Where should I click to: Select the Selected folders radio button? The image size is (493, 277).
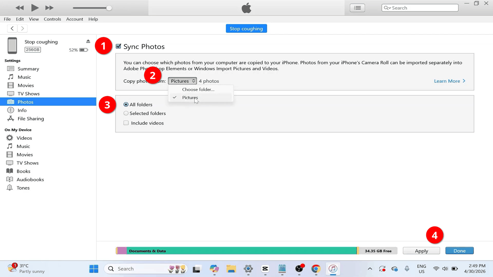(x=126, y=113)
